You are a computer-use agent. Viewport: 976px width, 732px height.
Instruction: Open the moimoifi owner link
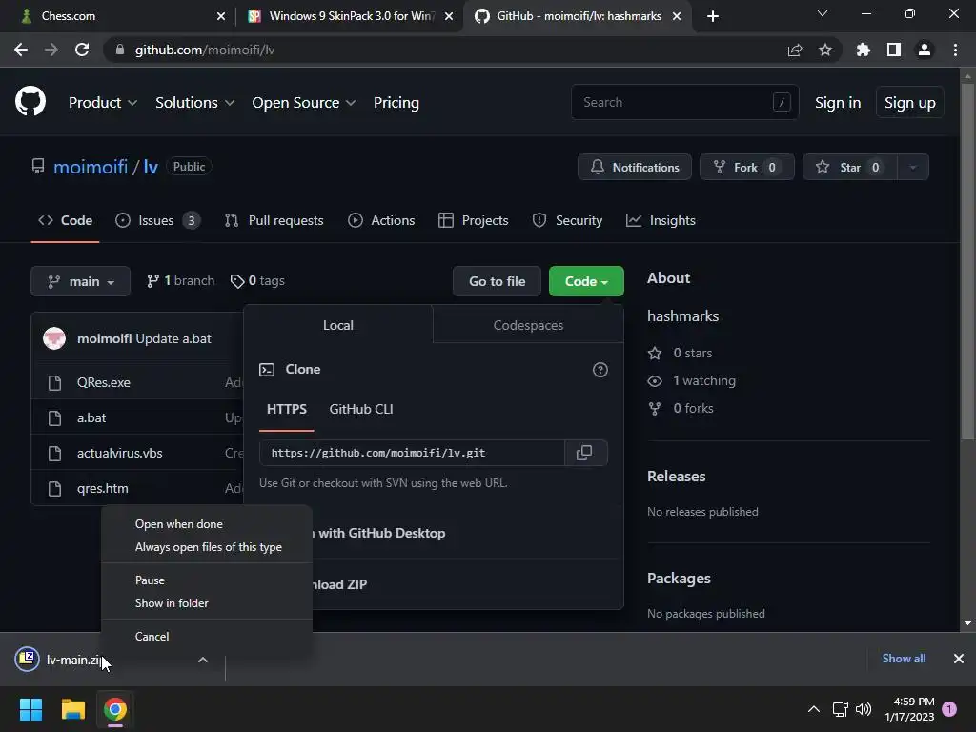91,167
